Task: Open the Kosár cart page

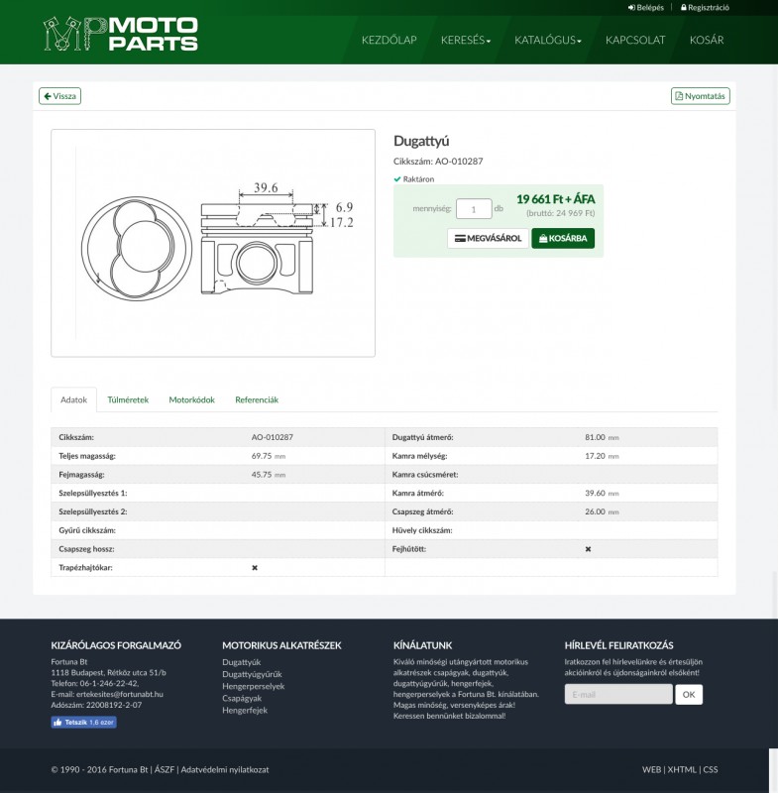Action: click(x=706, y=41)
